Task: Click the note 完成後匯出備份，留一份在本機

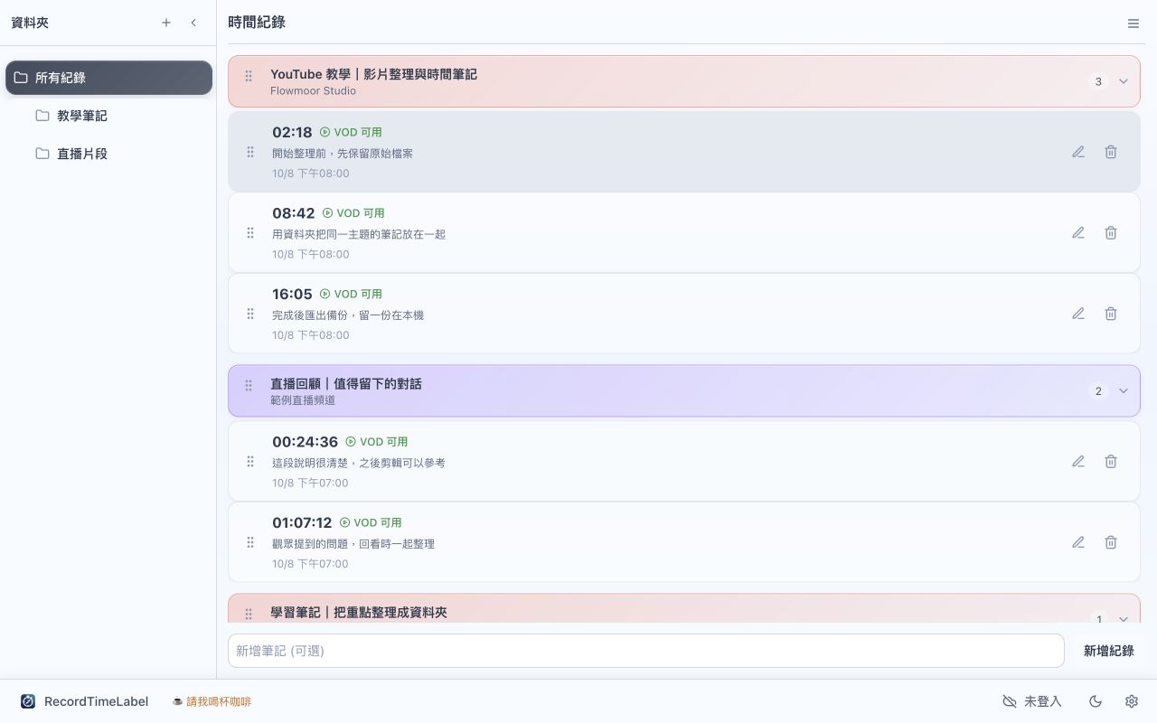Action: (x=348, y=315)
